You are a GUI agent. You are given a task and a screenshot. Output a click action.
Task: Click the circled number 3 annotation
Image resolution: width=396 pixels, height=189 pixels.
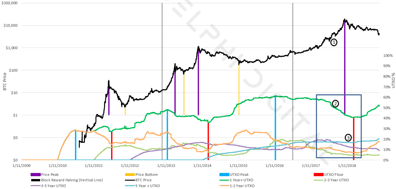[x=348, y=138]
